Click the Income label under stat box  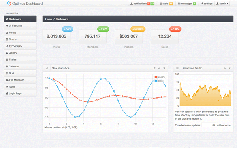pos(129,47)
